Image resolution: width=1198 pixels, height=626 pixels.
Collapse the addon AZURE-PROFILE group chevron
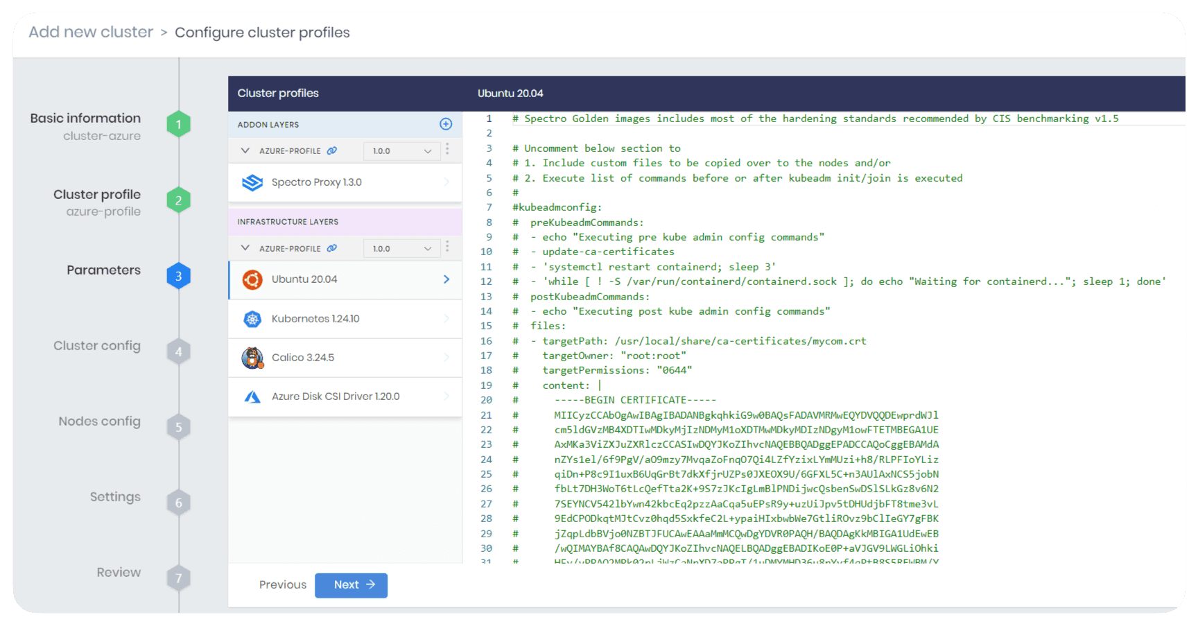tap(245, 150)
